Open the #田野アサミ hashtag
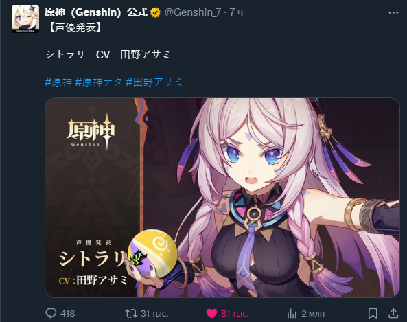Image resolution: width=407 pixels, height=322 pixels. (154, 82)
